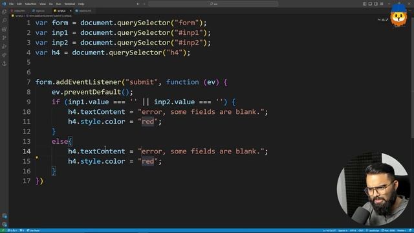Image resolution: width=414 pixels, height=233 pixels.
Task: Open the Run and Debug view icon
Action: tap(5, 47)
